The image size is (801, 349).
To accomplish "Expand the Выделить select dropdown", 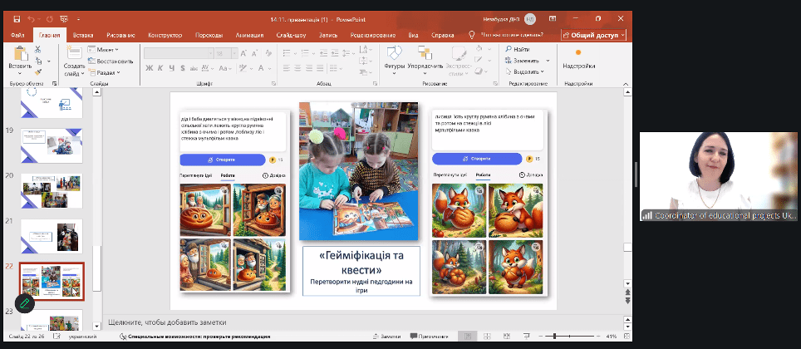I will 527,71.
